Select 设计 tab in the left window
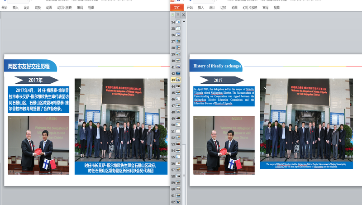 pos(27,8)
